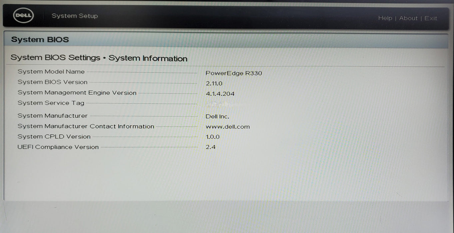The image size is (454, 233).
Task: Select CPLD version value 1.0.0
Action: pyautogui.click(x=213, y=137)
